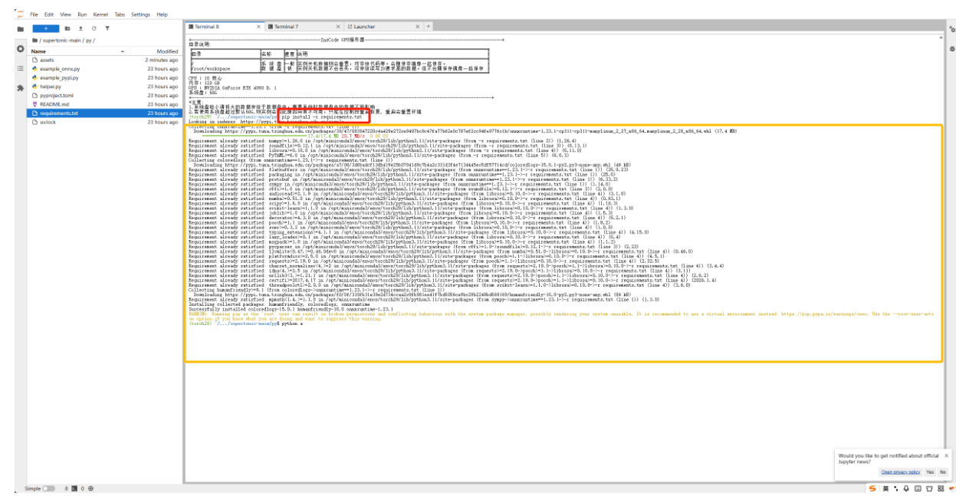Click the microphone icon in IME toolbar
Viewport: 956px width, 496px height.
tap(906, 488)
